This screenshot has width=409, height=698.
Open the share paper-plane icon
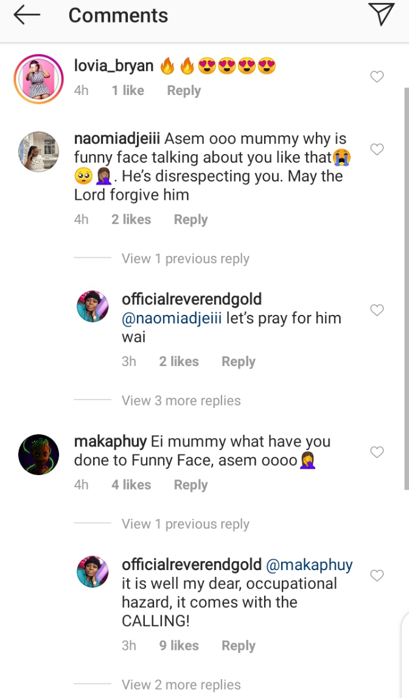382,14
